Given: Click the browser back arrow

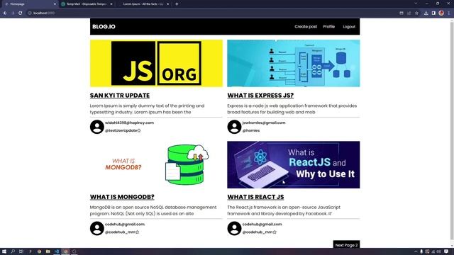Looking at the screenshot, I should click(5, 13).
